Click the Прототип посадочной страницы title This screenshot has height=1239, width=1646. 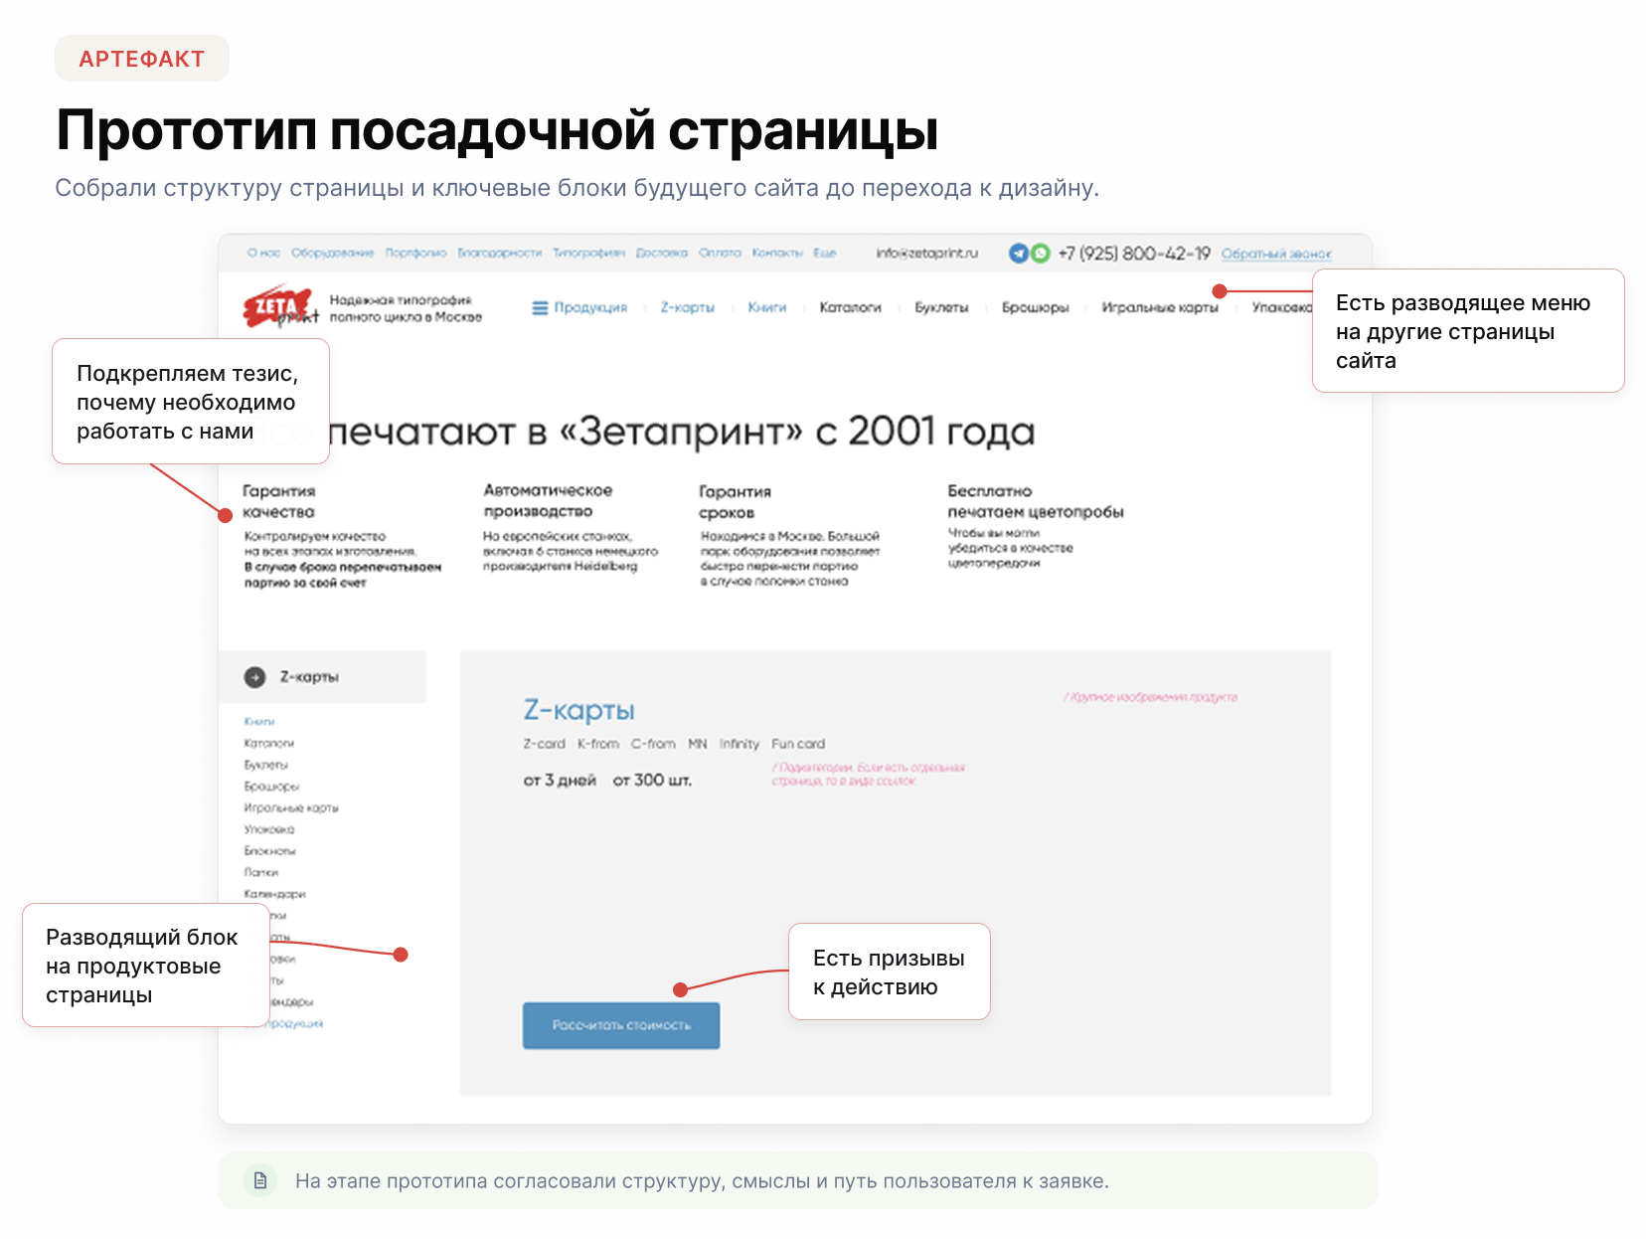(497, 130)
